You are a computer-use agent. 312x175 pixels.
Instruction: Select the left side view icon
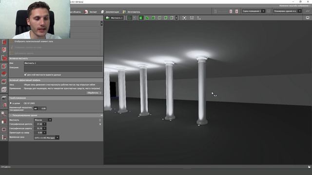(172, 18)
